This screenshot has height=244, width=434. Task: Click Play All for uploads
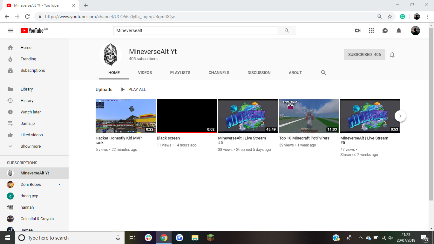tap(133, 90)
